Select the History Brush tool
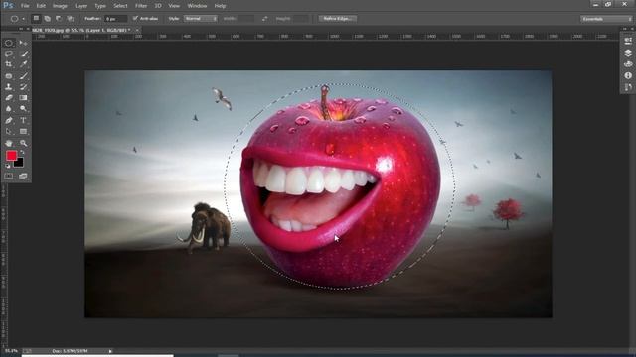The width and height of the screenshot is (636, 357). [x=23, y=86]
